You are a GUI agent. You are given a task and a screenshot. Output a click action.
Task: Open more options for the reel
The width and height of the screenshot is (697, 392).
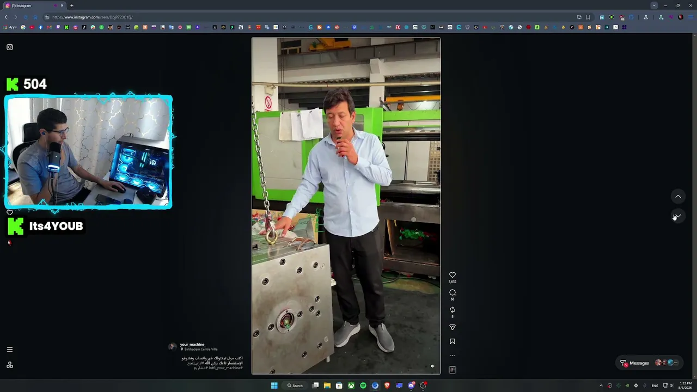pos(452,356)
